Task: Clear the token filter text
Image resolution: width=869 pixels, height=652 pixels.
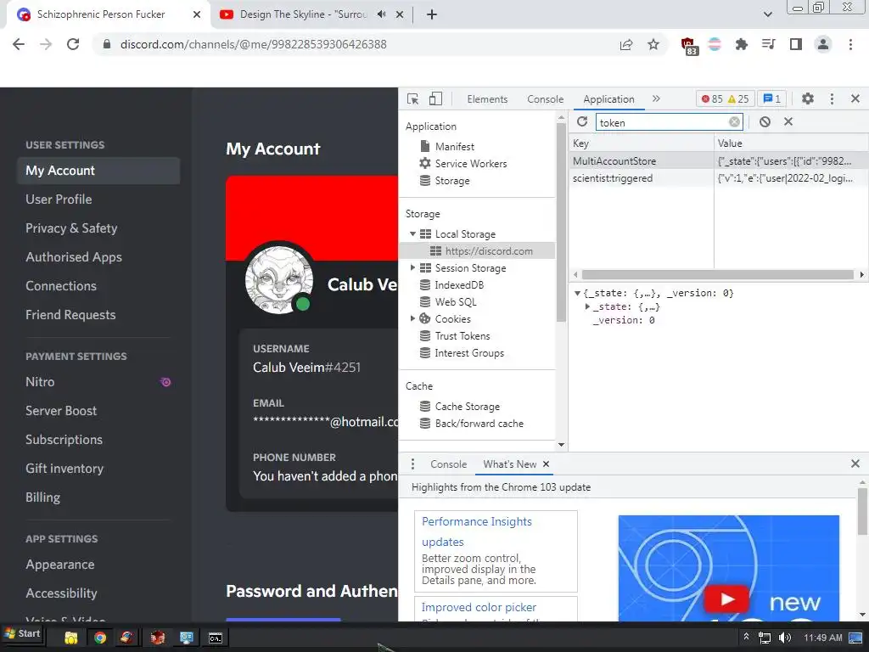Action: [734, 122]
